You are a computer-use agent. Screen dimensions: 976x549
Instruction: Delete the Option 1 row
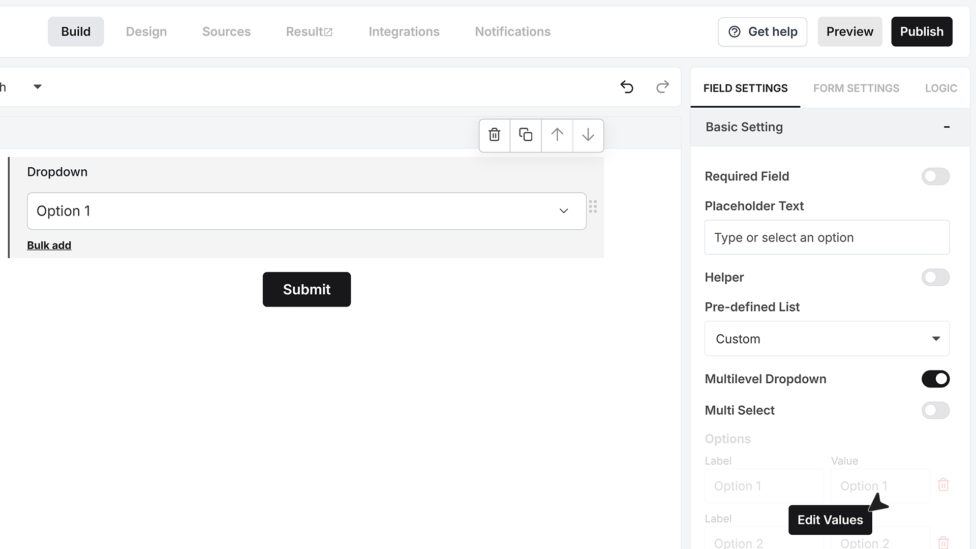click(943, 485)
